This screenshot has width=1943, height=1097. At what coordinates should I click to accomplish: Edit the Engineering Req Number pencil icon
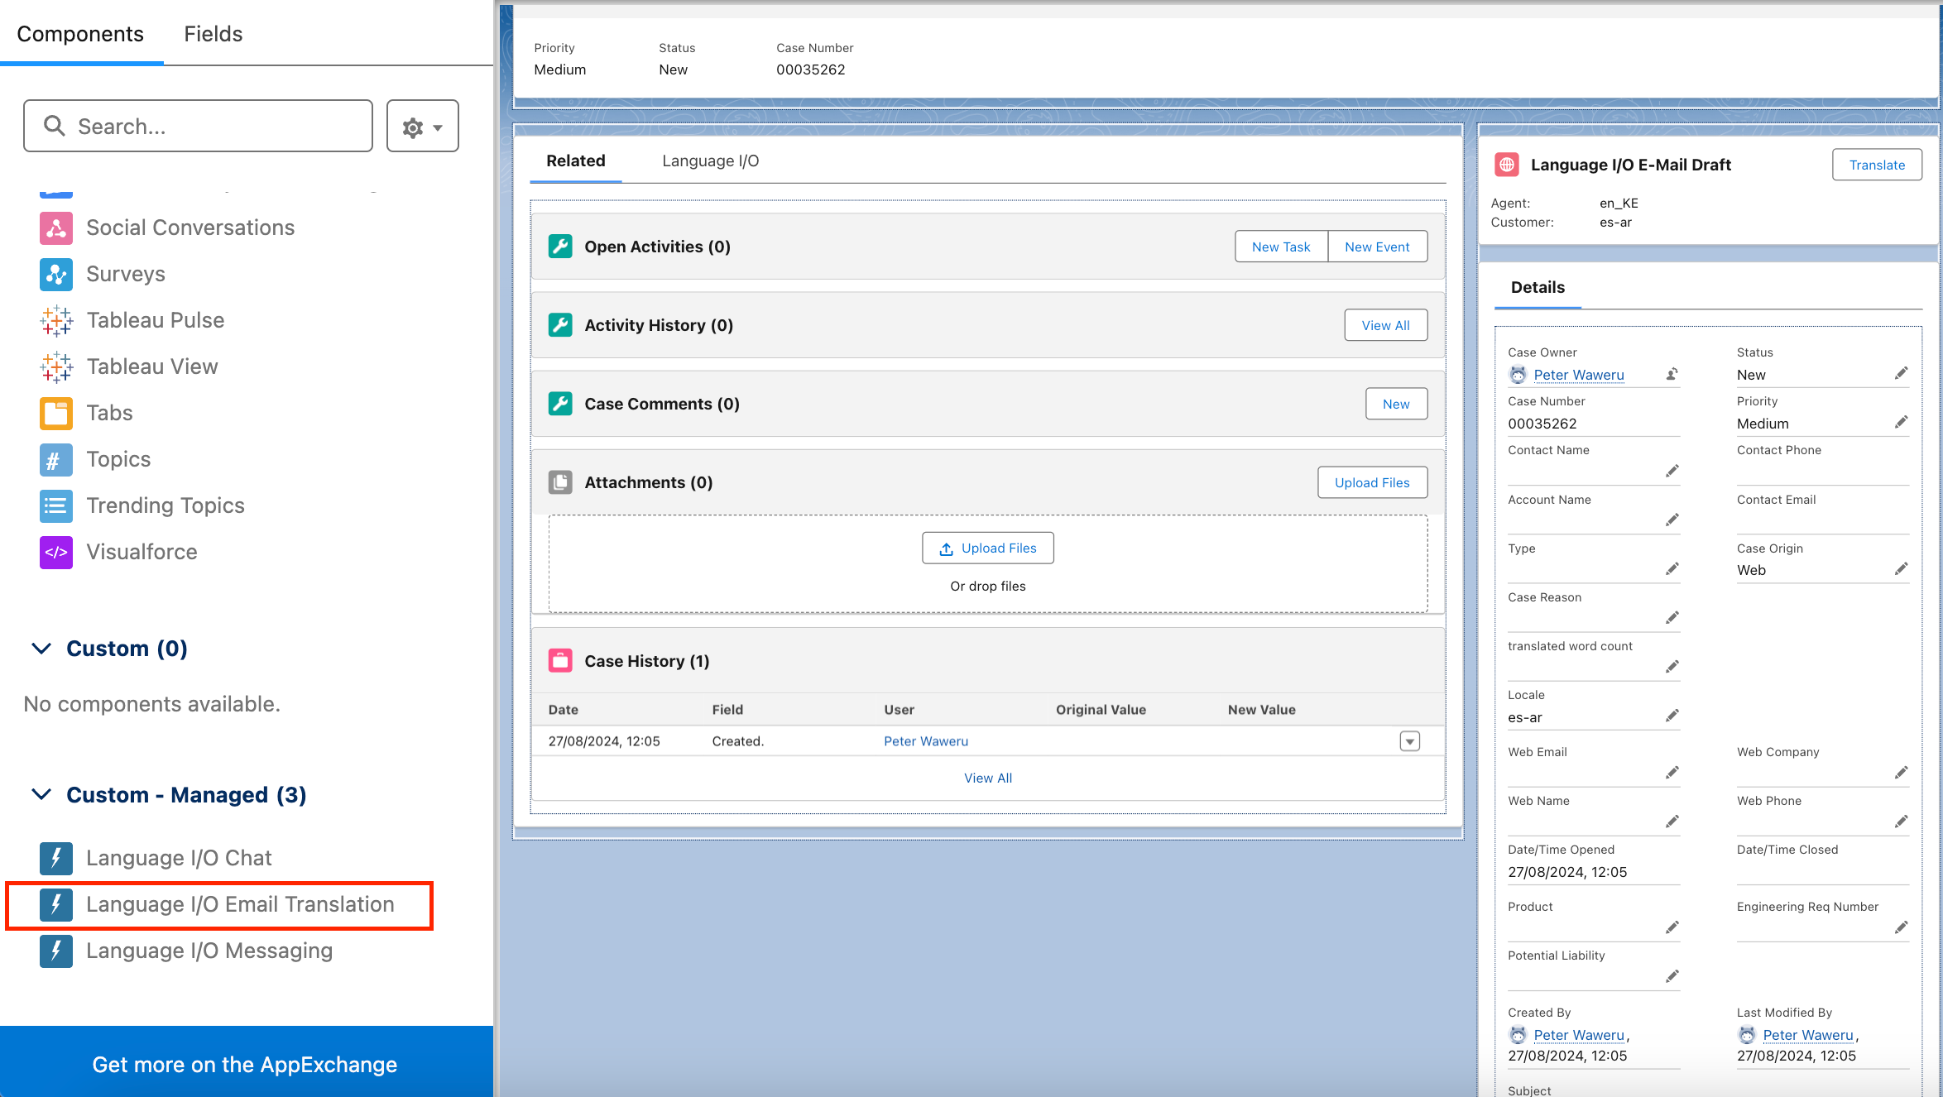(x=1901, y=927)
